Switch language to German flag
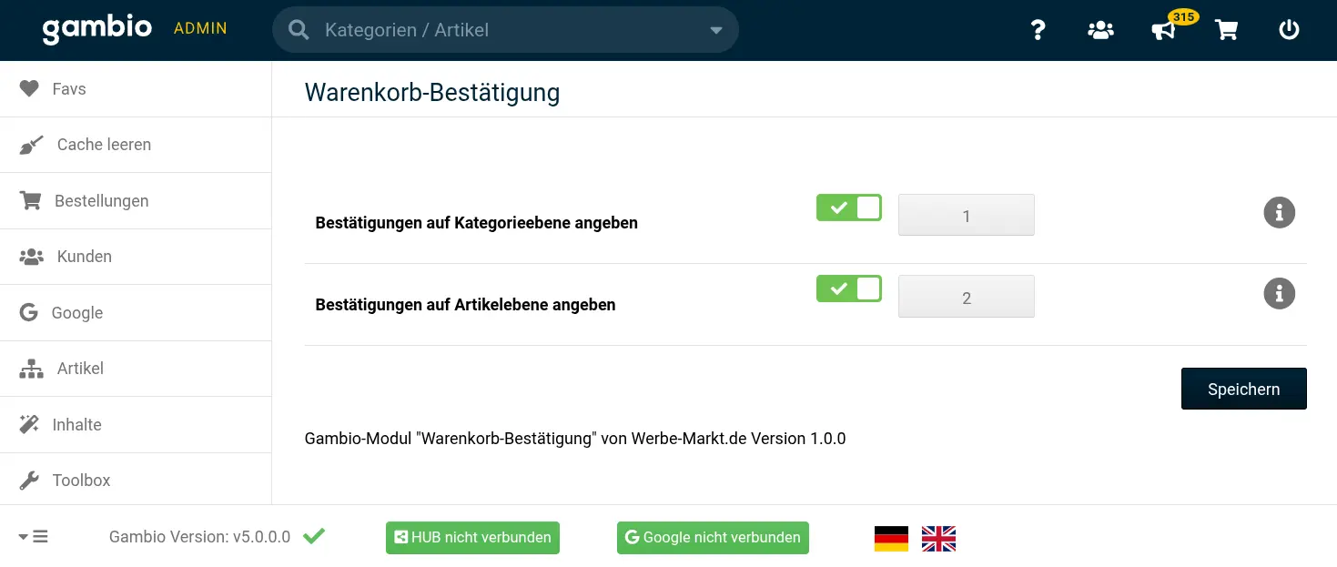The height and width of the screenshot is (567, 1337). pos(891,538)
